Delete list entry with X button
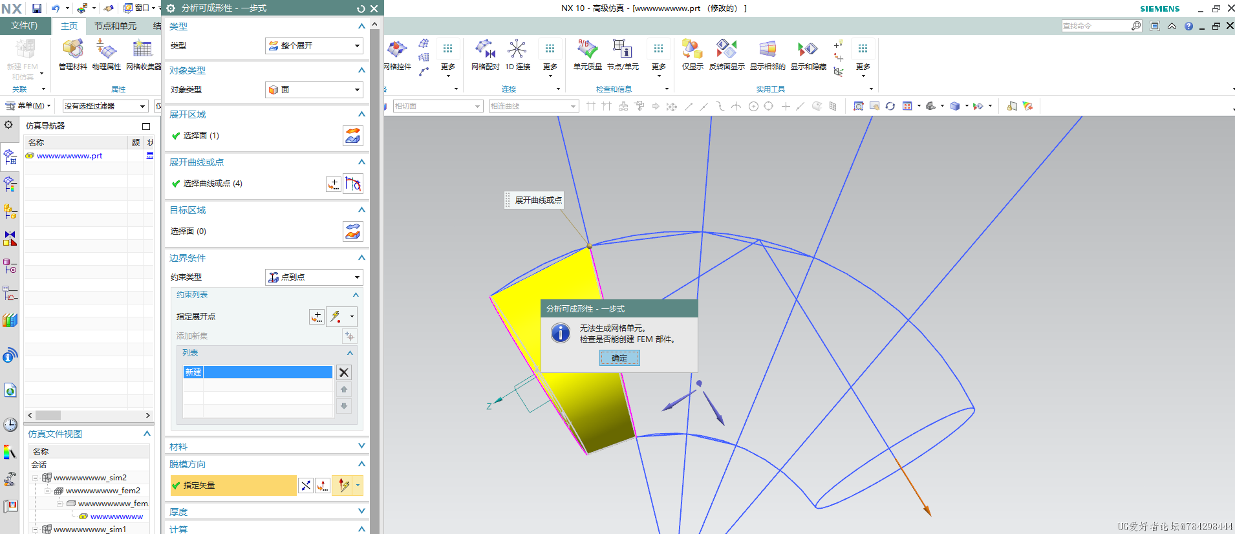 tap(344, 372)
